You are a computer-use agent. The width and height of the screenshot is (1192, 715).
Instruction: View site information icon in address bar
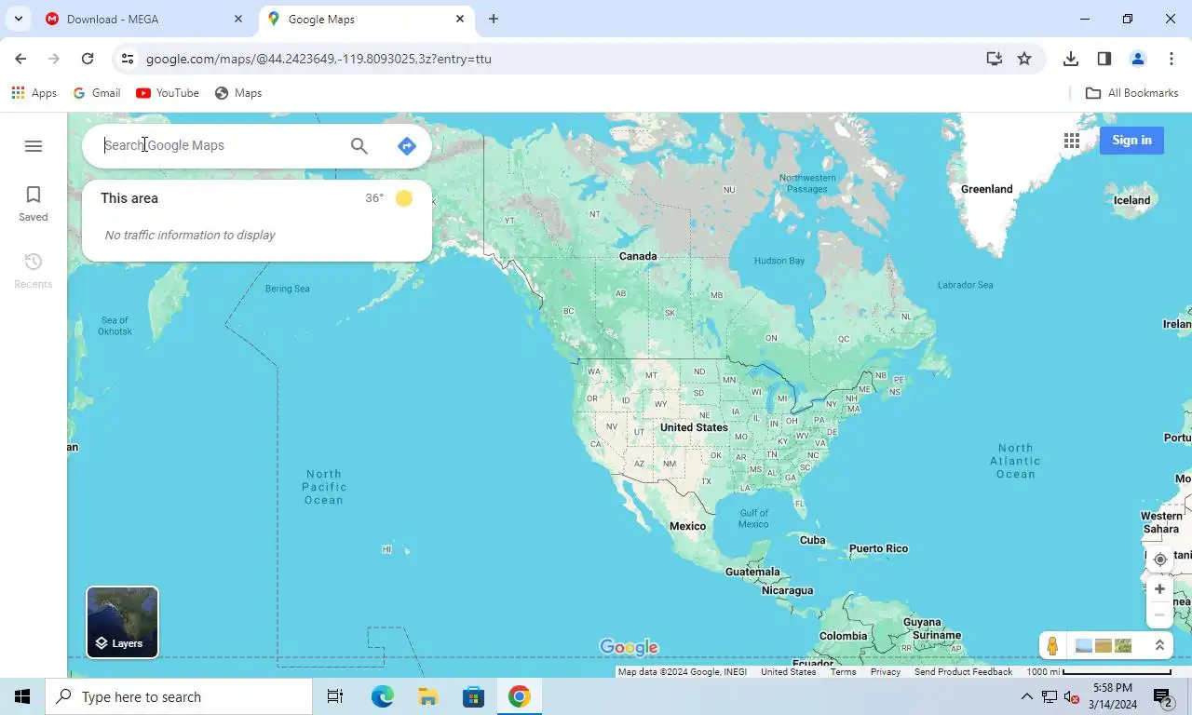[128, 59]
